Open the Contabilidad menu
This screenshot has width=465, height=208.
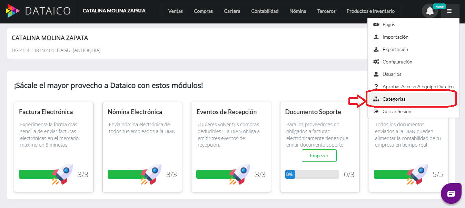(x=265, y=11)
